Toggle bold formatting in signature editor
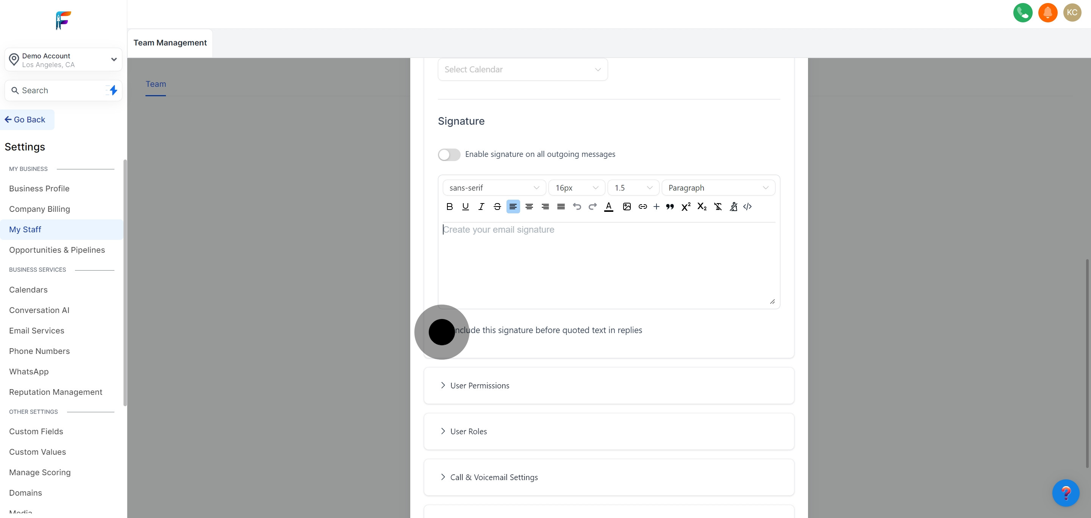 (449, 207)
